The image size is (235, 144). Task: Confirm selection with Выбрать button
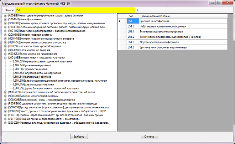pos(79,137)
